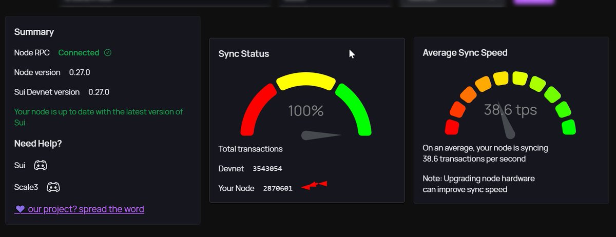Image resolution: width=616 pixels, height=237 pixels.
Task: Select the '100%' sync percentage text
Action: [306, 111]
